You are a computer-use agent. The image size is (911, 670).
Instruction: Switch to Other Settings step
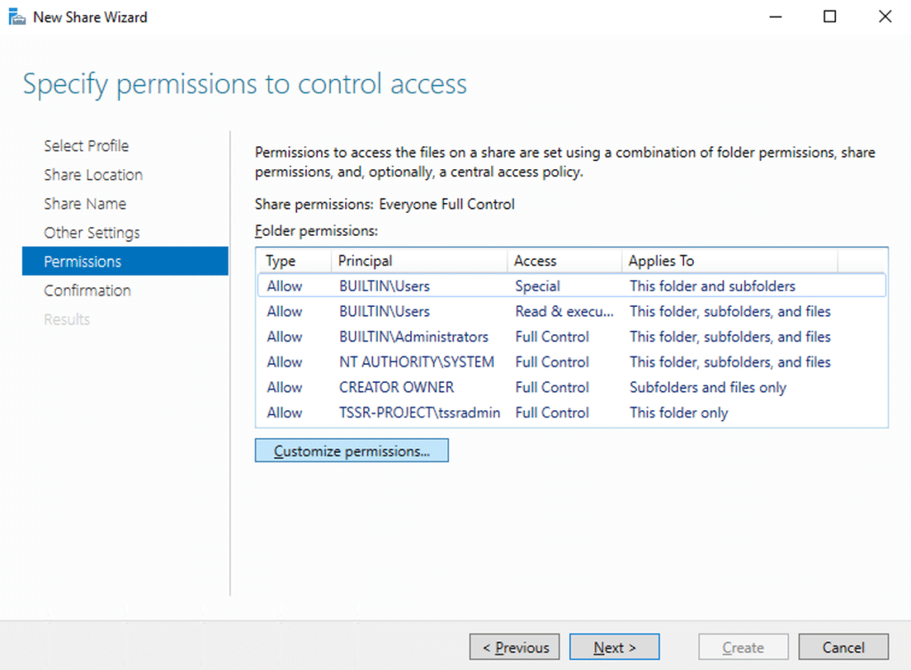tap(92, 233)
